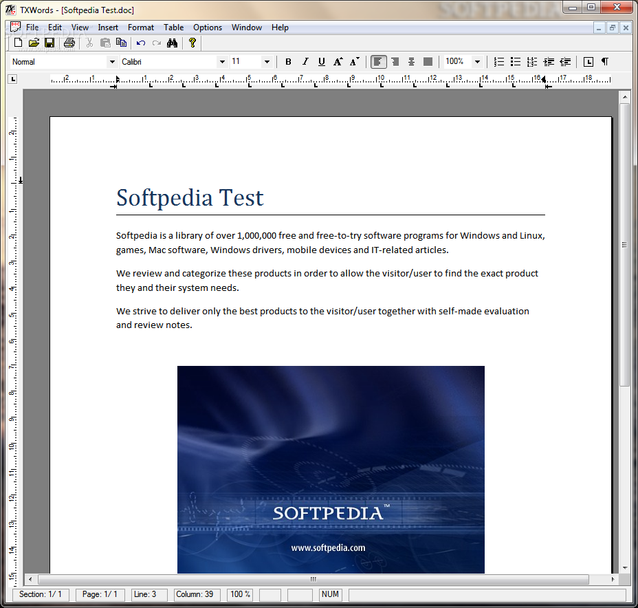
Task: Expand the 100% zoom dropdown
Action: [x=478, y=62]
